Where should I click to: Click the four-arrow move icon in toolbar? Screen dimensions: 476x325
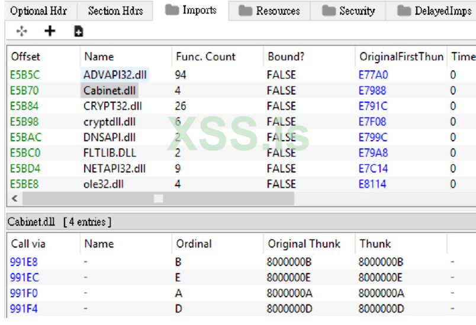(21, 31)
